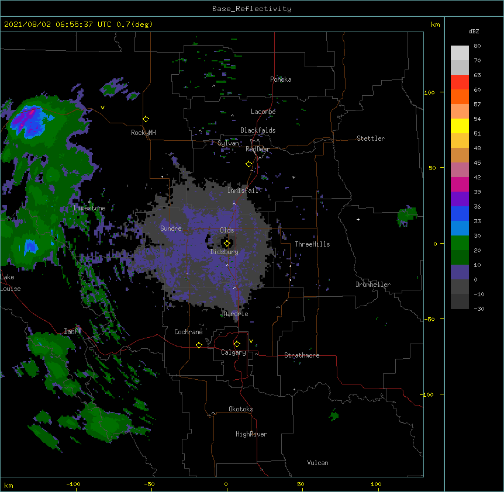The height and width of the screenshot is (492, 504).
Task: Click the RockyMH label
Action: pos(143,133)
